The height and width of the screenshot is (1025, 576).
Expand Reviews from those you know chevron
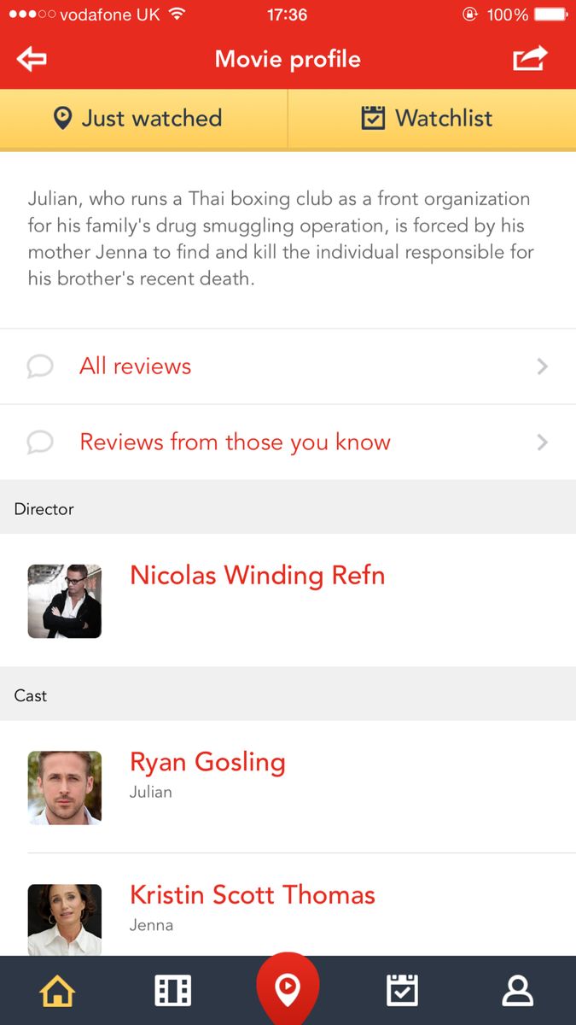[x=542, y=442]
